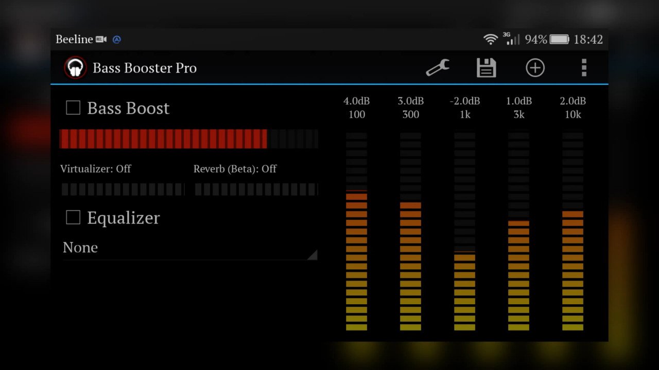Tap the Virtualizer: Off label
Screen dimensions: 659x370
pyautogui.click(x=96, y=169)
